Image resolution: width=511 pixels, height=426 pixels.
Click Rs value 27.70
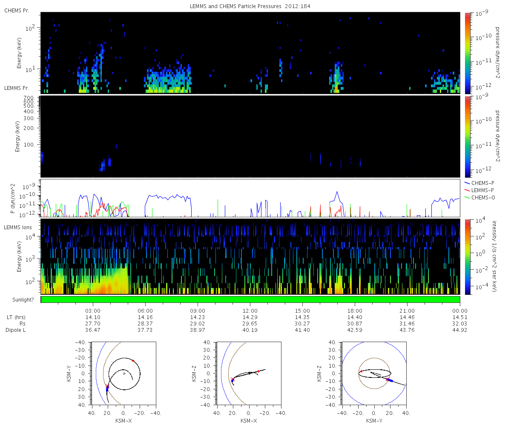tap(93, 323)
